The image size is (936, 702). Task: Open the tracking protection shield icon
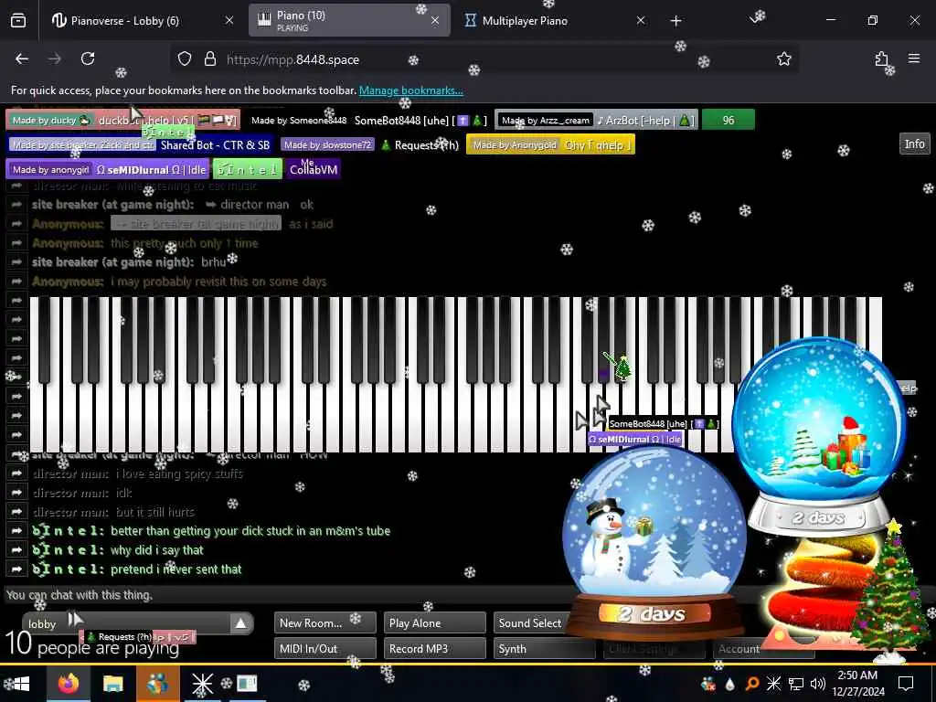click(185, 59)
